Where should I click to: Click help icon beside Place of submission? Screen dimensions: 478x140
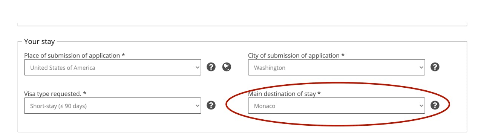[x=211, y=67]
